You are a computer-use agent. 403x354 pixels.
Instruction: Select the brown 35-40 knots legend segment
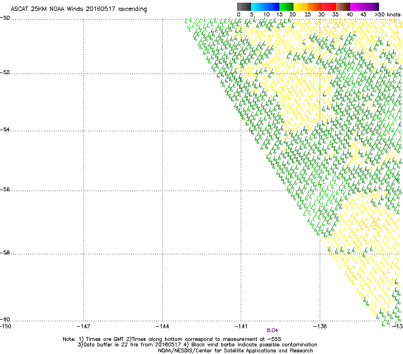click(x=343, y=7)
